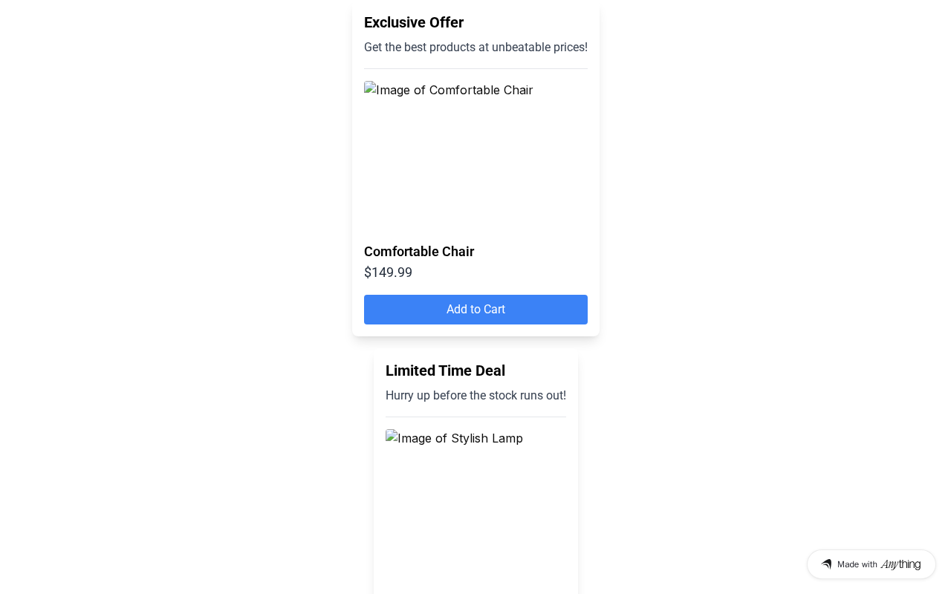Screen dimensions: 951x594
Task: Select the "Limited Time Deal" heading
Action: point(445,371)
